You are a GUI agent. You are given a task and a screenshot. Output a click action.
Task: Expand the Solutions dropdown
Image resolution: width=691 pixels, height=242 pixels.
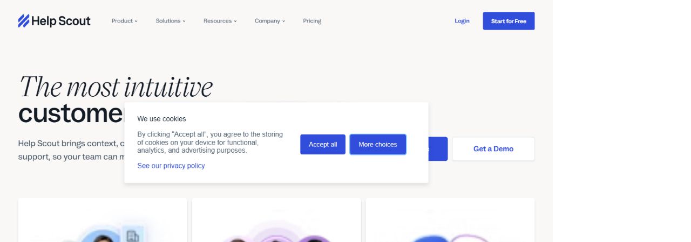[x=170, y=21]
